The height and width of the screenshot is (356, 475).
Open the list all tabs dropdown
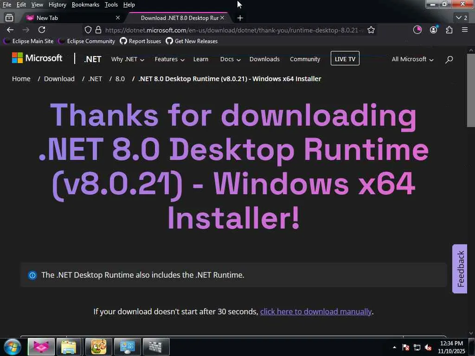click(462, 18)
